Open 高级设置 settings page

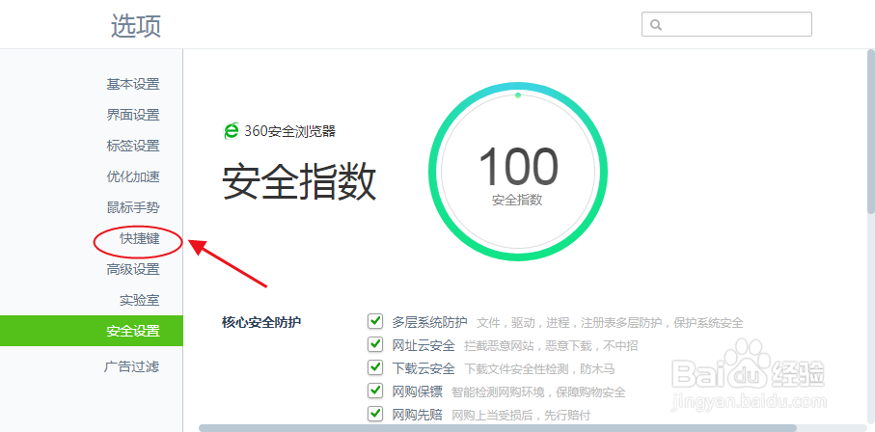[x=133, y=270]
